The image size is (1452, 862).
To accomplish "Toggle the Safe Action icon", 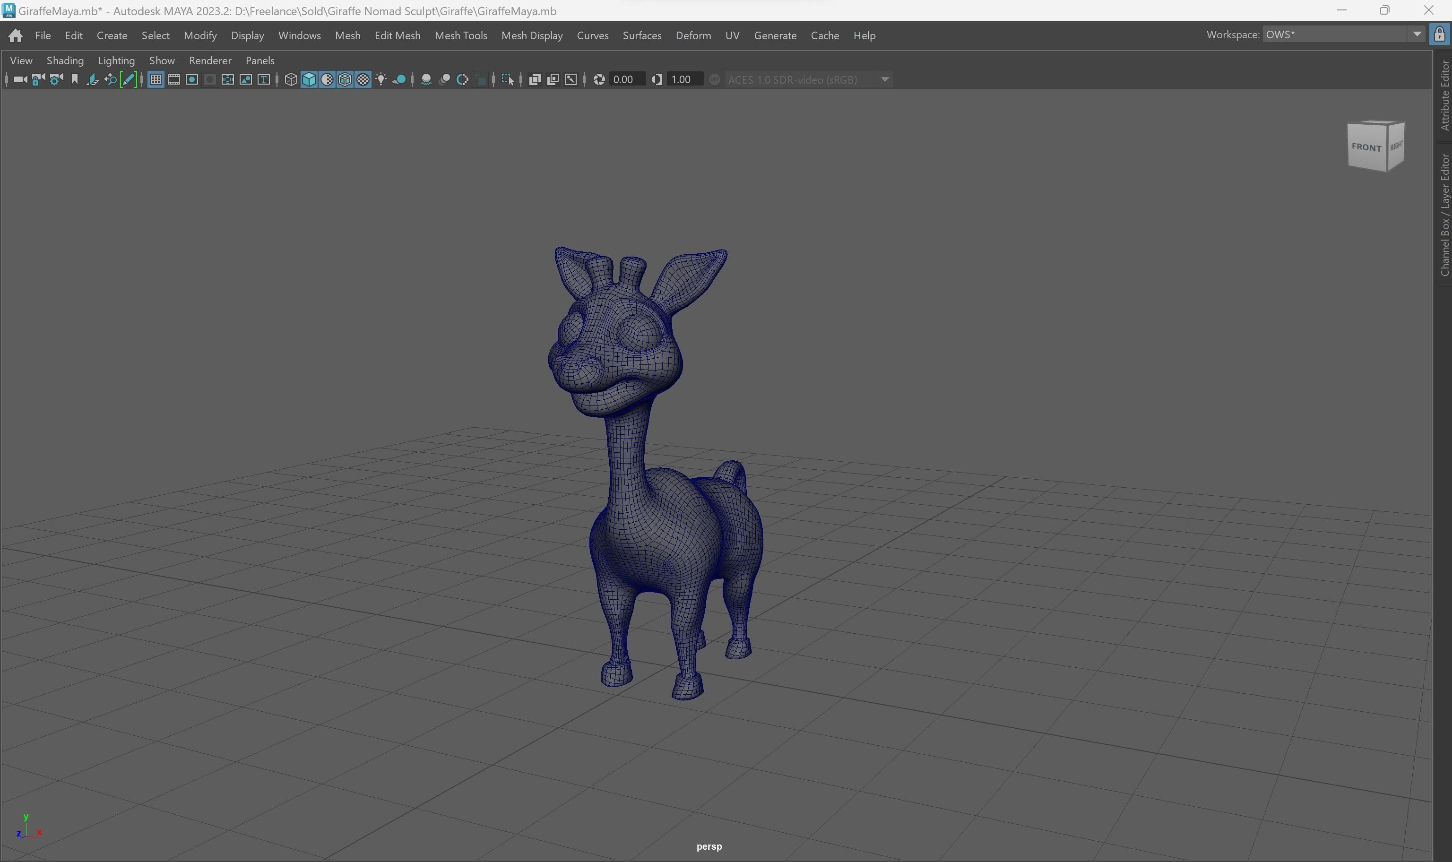I will (x=246, y=79).
